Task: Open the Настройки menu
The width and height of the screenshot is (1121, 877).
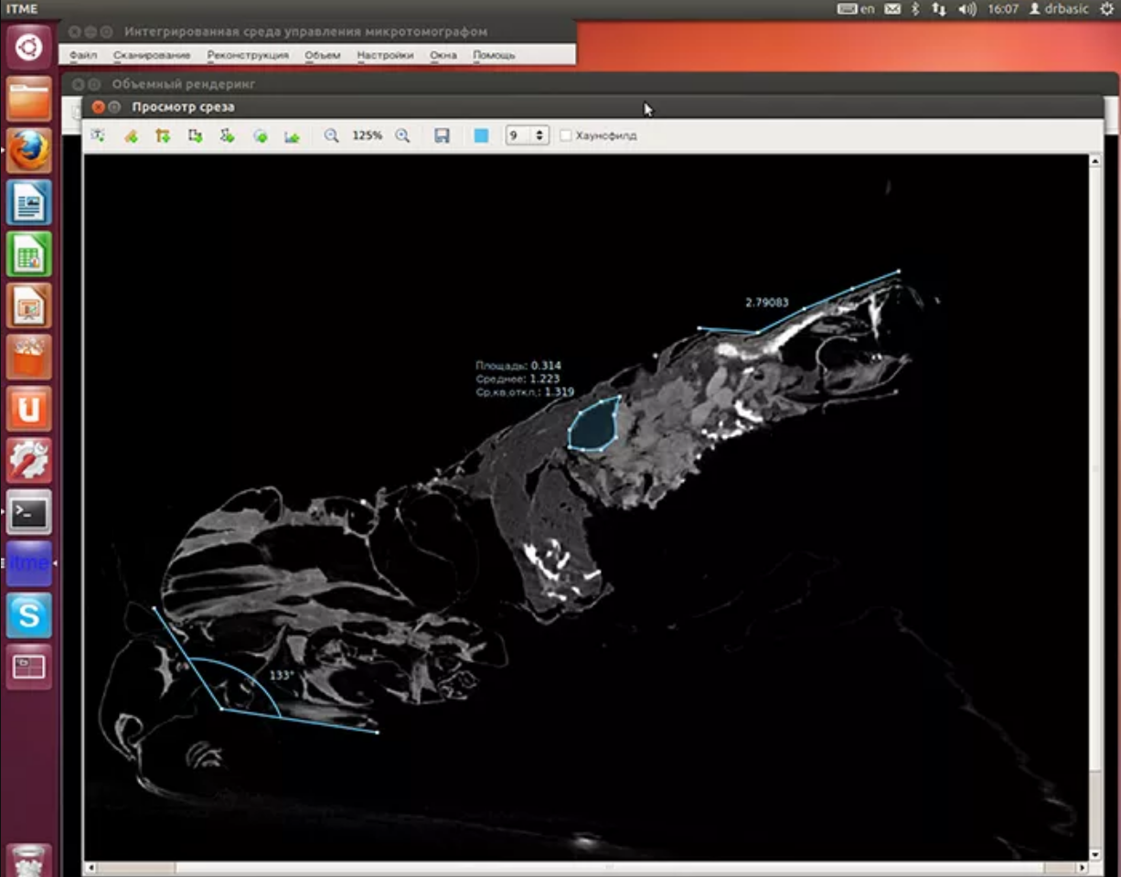Action: pyautogui.click(x=385, y=55)
